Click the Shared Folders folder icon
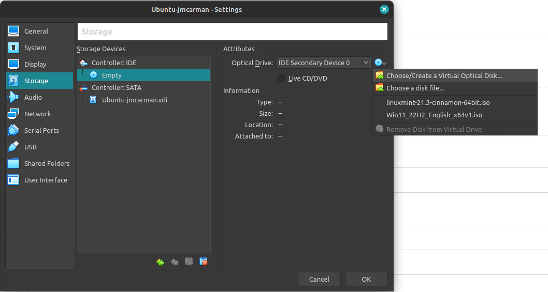 pos(13,163)
